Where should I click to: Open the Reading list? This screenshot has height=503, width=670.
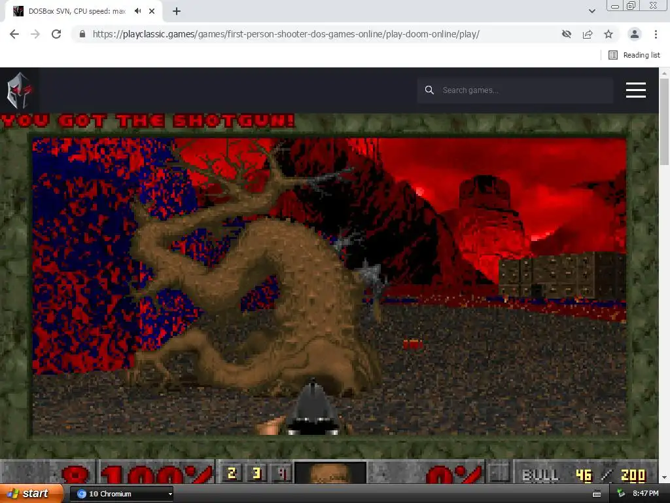(x=634, y=55)
